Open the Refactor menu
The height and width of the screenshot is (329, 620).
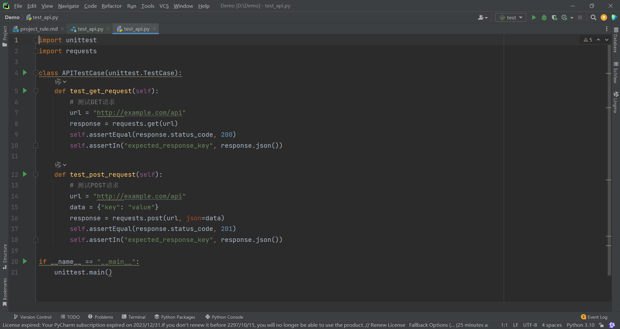coord(111,6)
